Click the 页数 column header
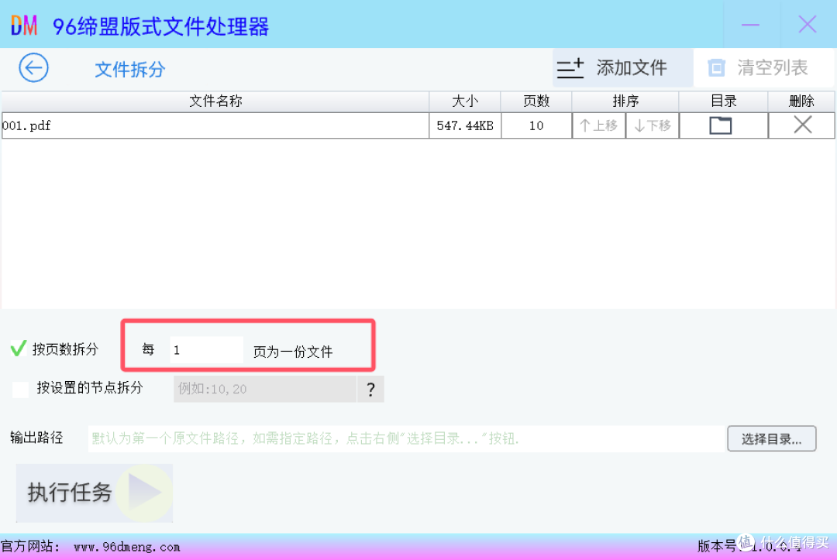The height and width of the screenshot is (560, 837). [x=536, y=101]
